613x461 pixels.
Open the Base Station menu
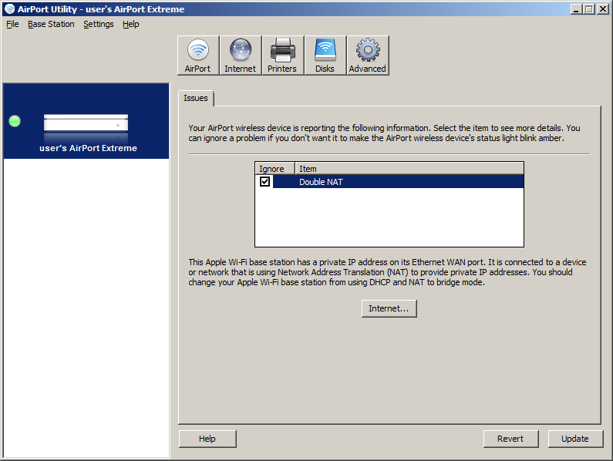pyautogui.click(x=51, y=24)
